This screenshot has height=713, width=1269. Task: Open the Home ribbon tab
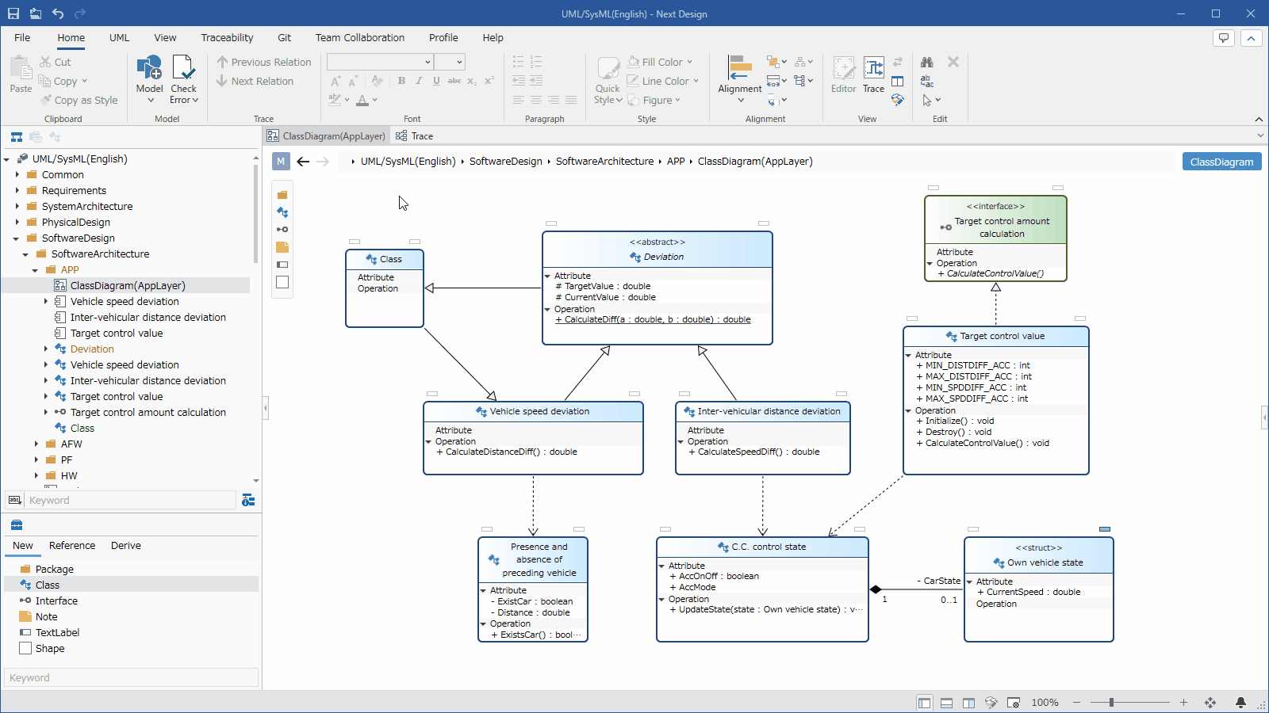(x=71, y=37)
